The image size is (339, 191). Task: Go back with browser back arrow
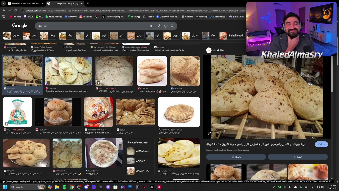(x=3, y=10)
